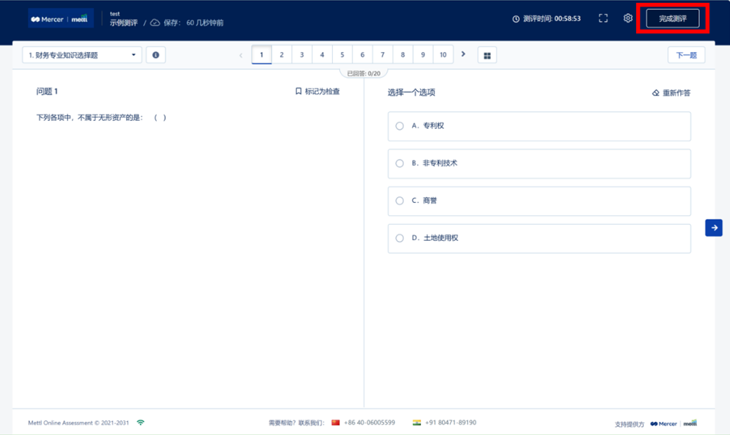Select option A. 专利权
Screen dimensions: 730x435
tap(399, 126)
